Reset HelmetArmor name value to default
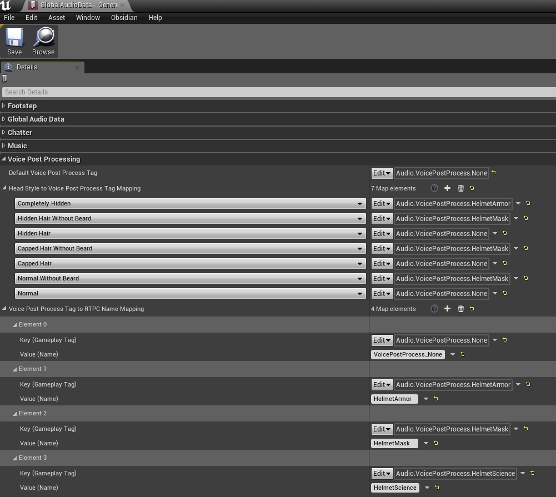 [x=436, y=399]
